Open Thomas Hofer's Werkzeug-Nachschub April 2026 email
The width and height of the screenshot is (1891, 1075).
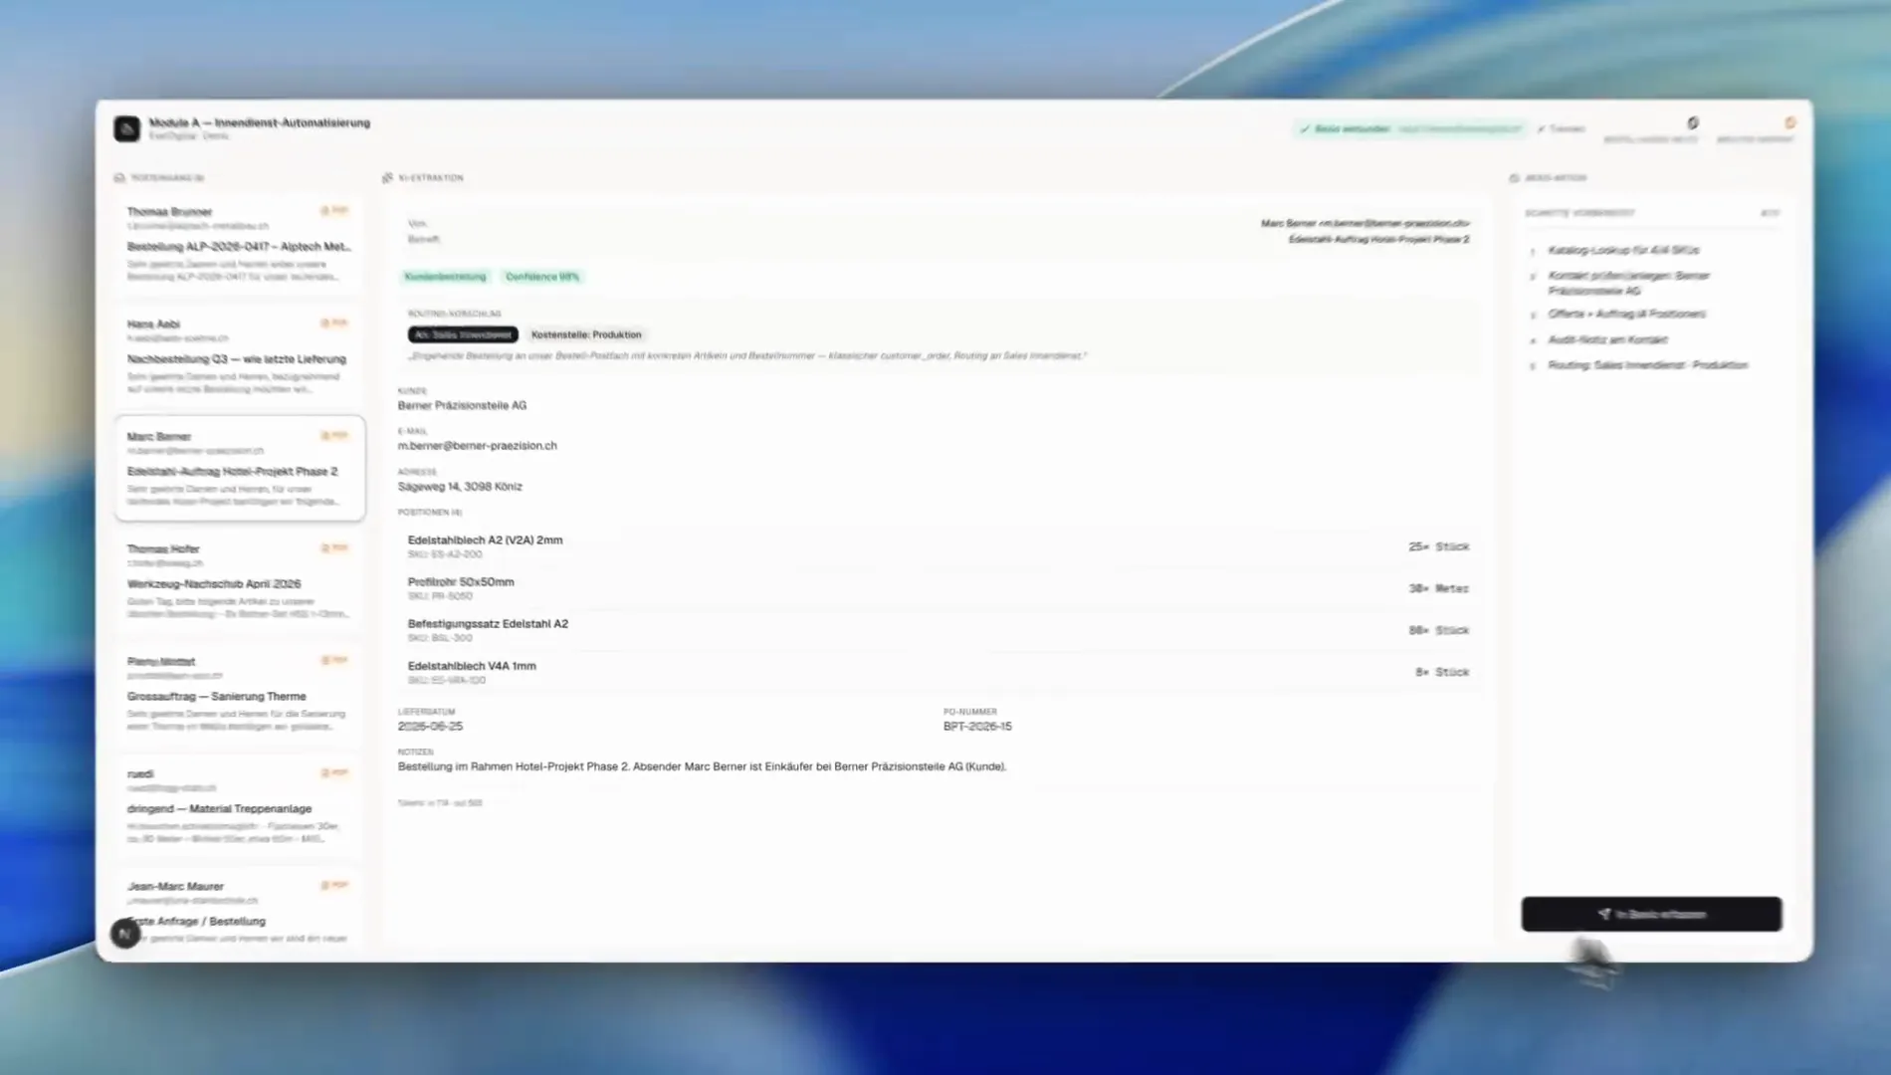239,581
